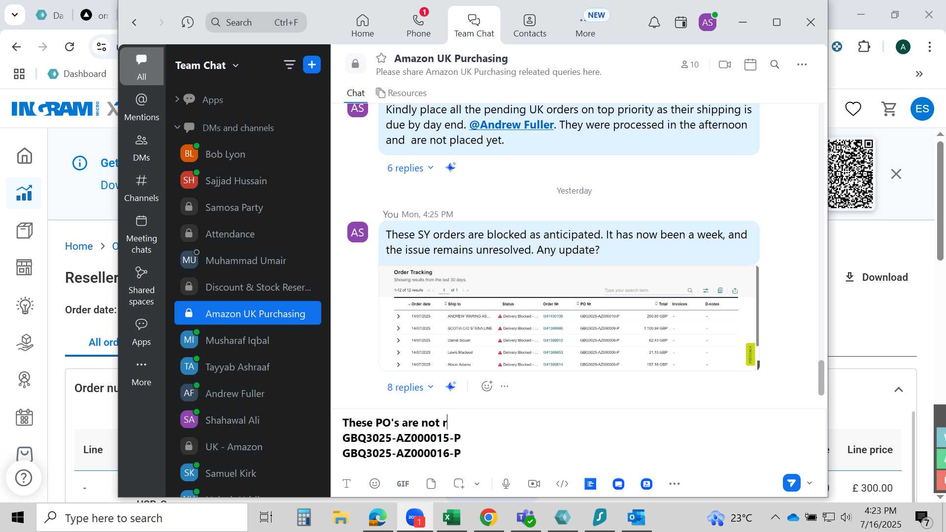946x532 pixels.
Task: Open Microsoft Teams from the taskbar
Action: 526,518
